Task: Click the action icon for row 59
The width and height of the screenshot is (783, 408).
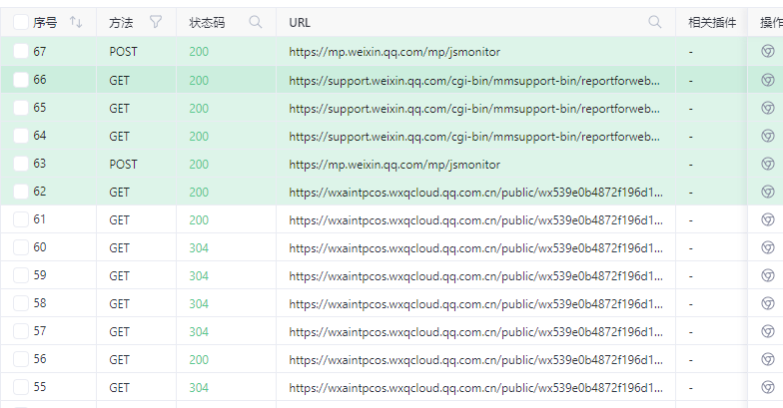Action: pos(767,275)
